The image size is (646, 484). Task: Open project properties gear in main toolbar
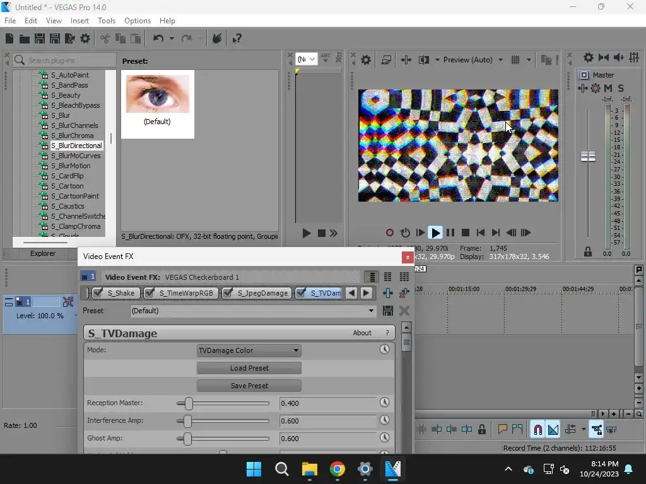tap(85, 38)
